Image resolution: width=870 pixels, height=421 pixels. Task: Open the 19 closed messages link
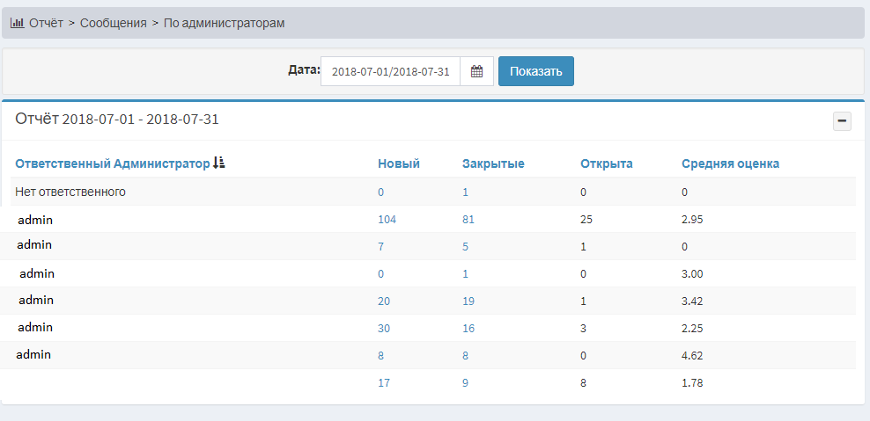pyautogui.click(x=468, y=301)
